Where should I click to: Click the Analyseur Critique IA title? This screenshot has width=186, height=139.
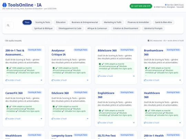pyautogui.click(x=59, y=53)
